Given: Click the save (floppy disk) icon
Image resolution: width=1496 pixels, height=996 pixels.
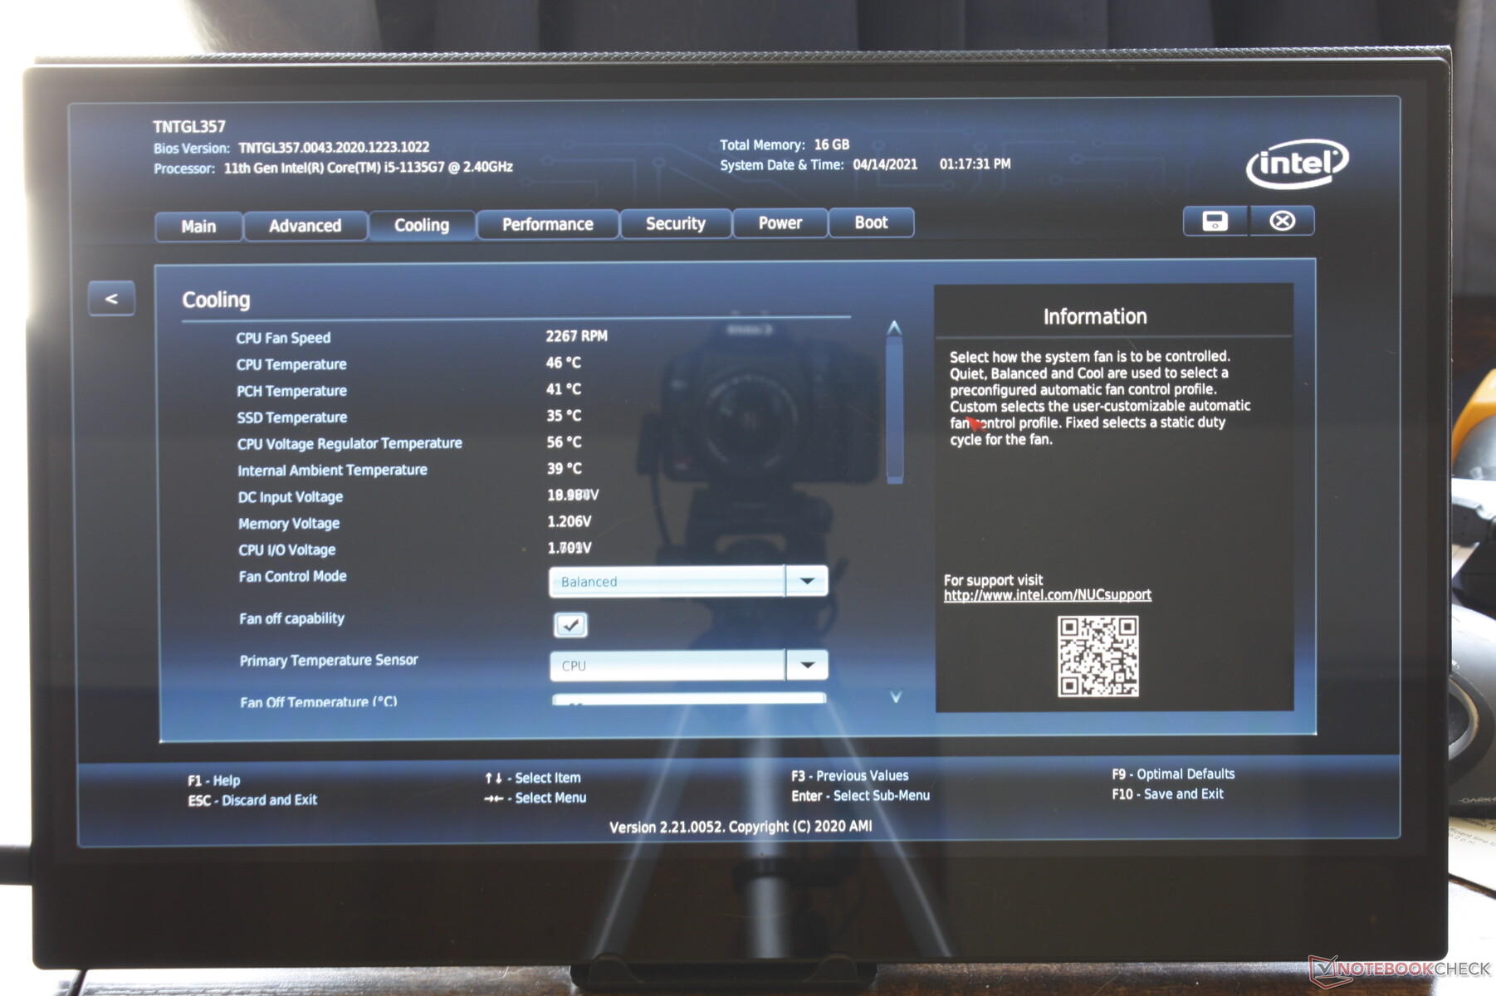Looking at the screenshot, I should point(1215,221).
